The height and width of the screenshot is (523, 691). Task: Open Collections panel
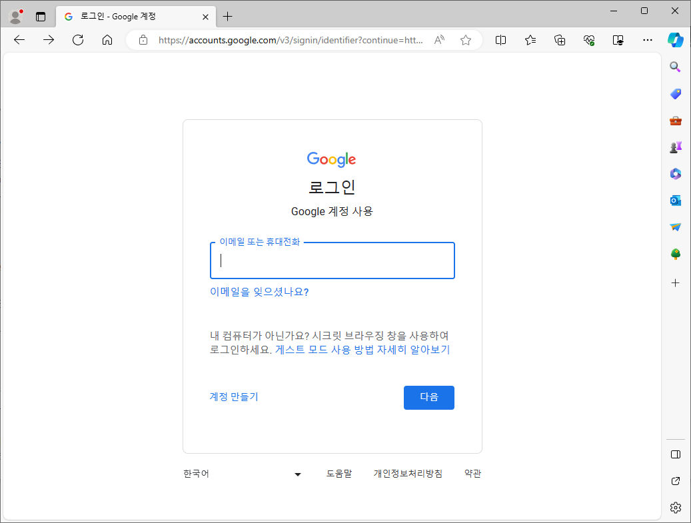pyautogui.click(x=560, y=40)
